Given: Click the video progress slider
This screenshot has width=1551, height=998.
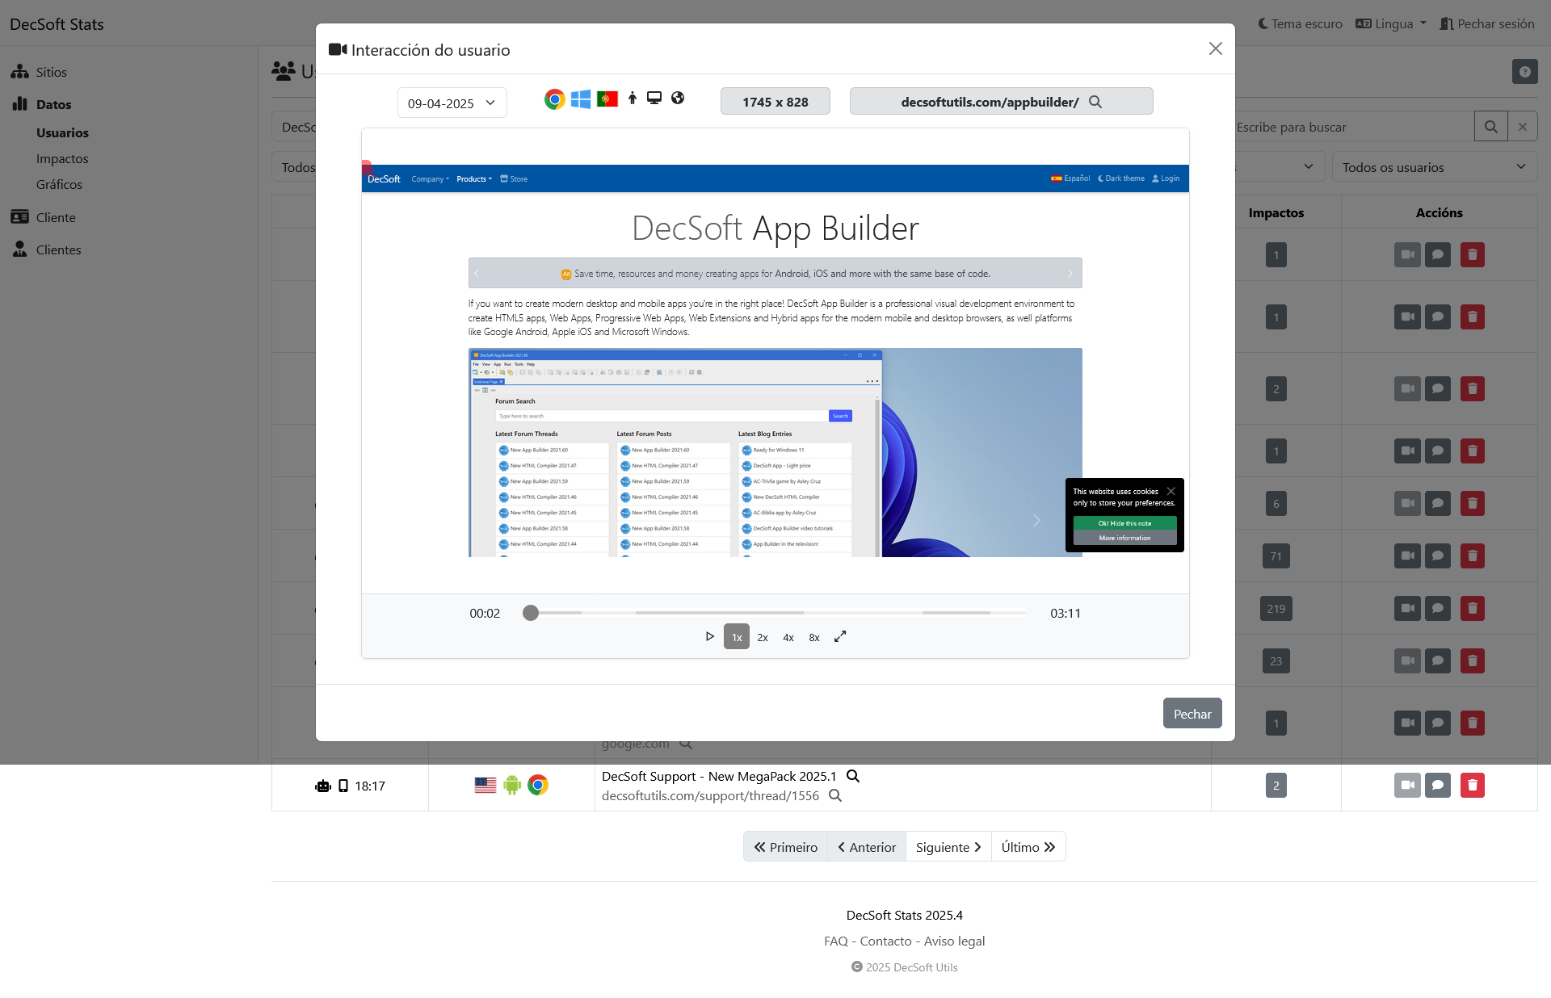Looking at the screenshot, I should (531, 613).
